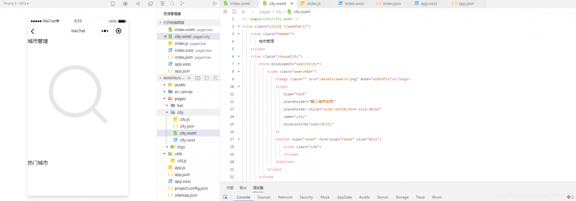Switch to the app.json editor tab
Image resolution: width=576 pixels, height=201 pixels.
pos(466,4)
